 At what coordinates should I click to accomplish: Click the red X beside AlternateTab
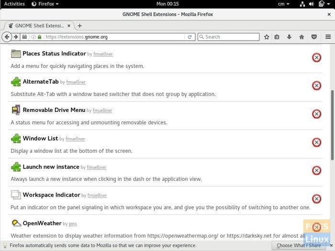point(316,86)
